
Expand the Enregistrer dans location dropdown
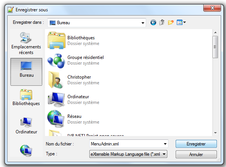coord(143,23)
